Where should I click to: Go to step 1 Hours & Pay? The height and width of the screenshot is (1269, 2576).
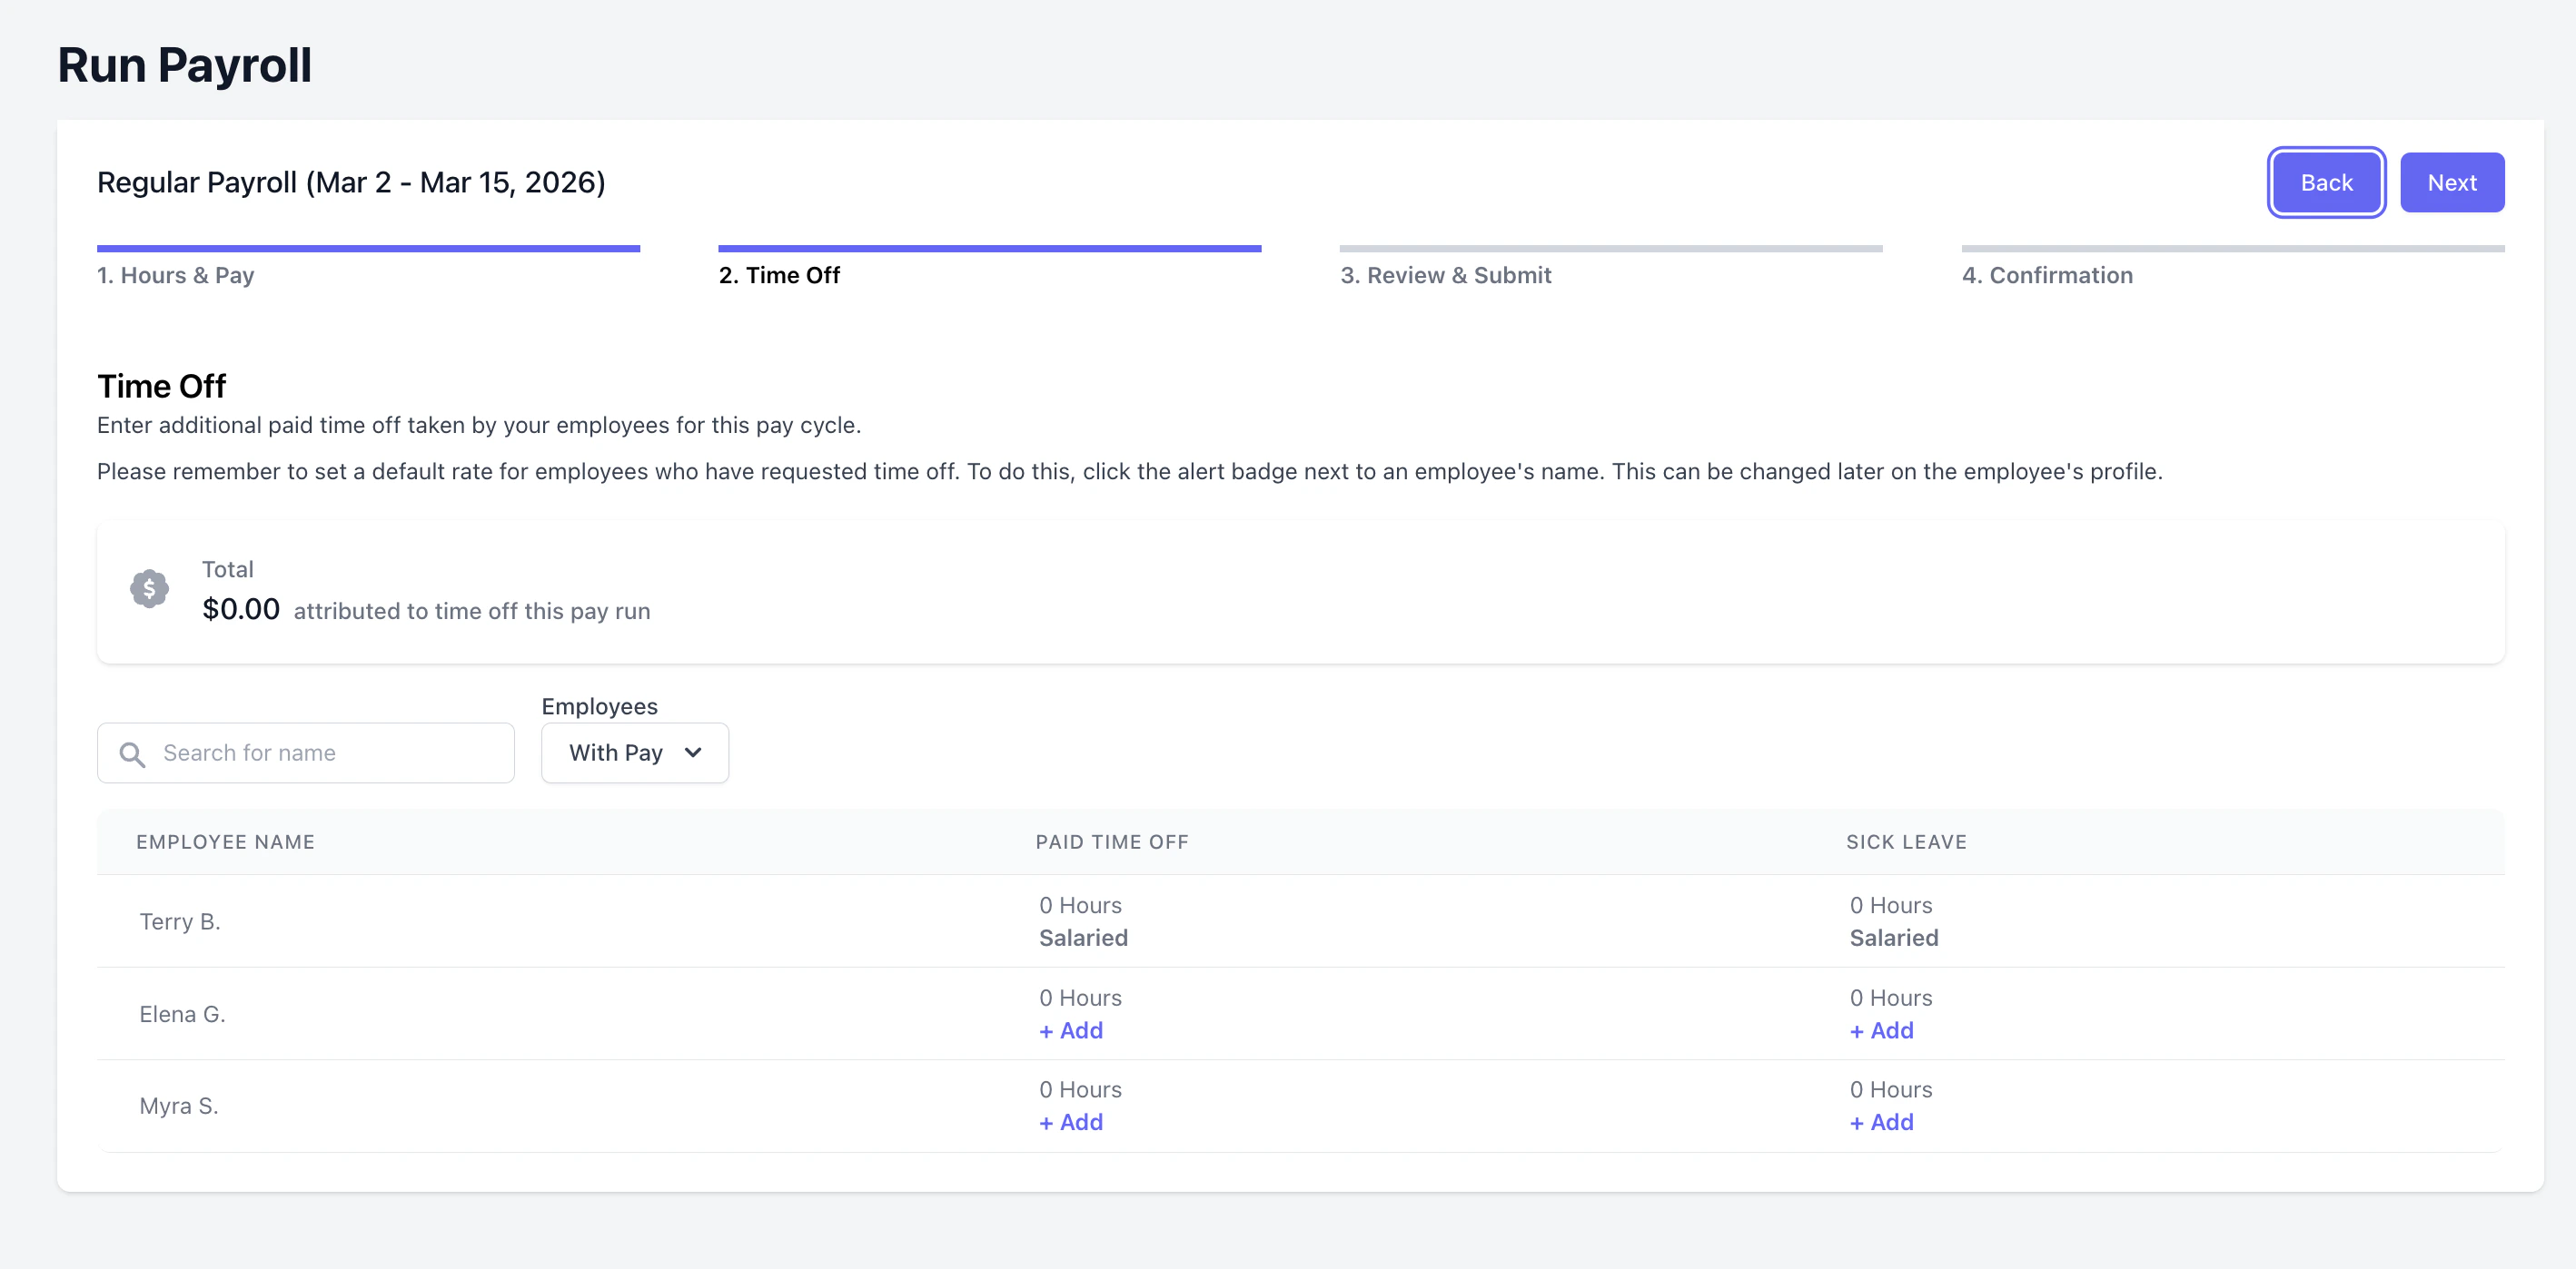(x=175, y=275)
